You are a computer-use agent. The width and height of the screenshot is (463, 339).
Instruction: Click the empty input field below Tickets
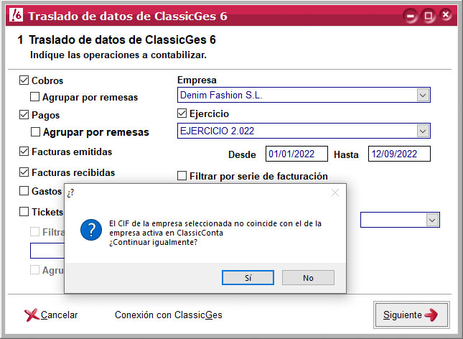click(x=47, y=251)
